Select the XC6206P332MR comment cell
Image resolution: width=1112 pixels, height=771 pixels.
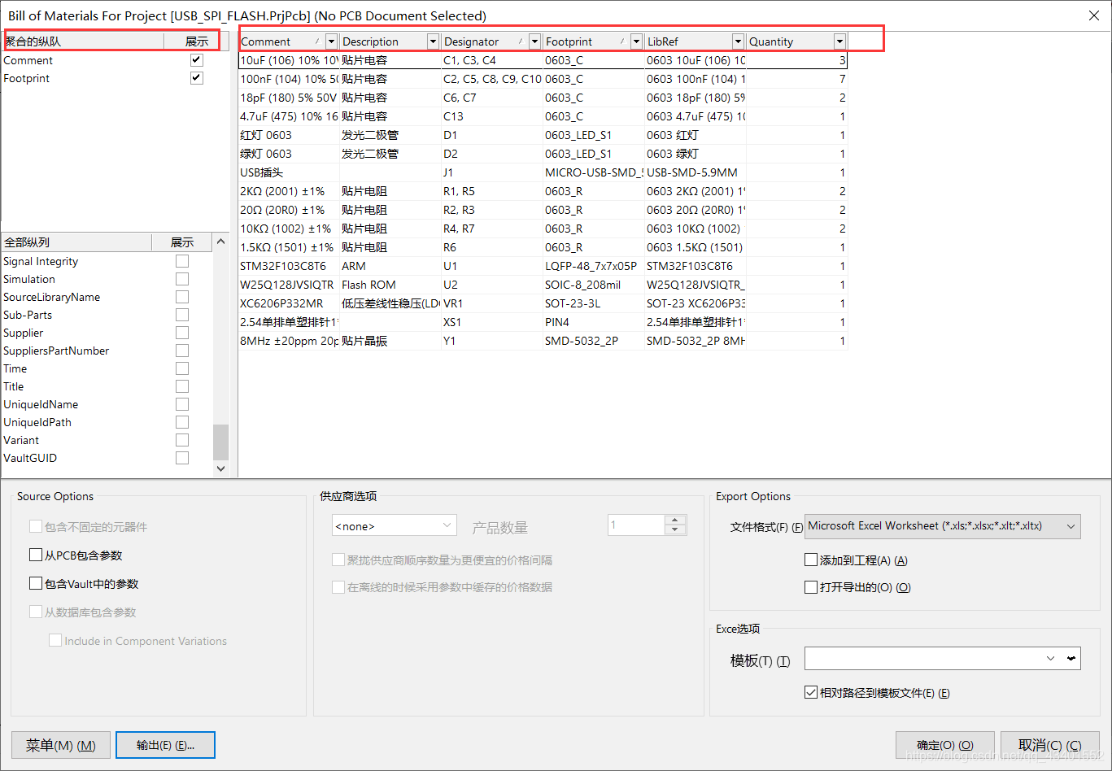[x=289, y=303]
